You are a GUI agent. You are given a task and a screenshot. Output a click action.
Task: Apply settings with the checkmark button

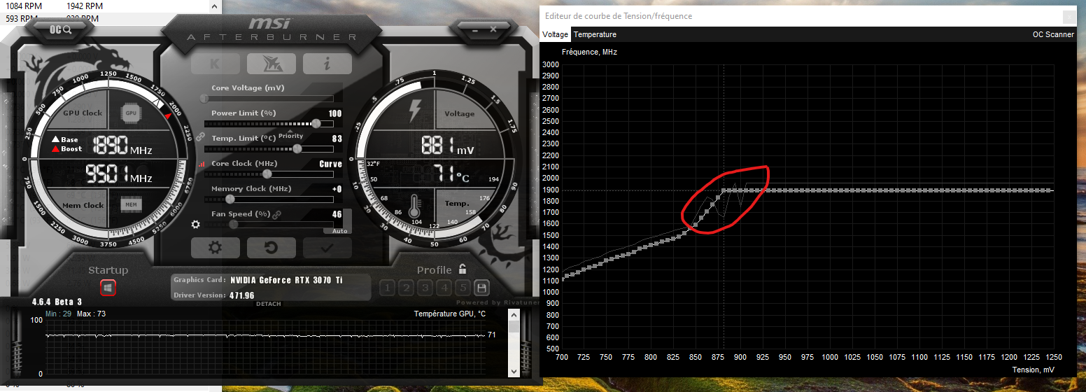click(x=327, y=247)
